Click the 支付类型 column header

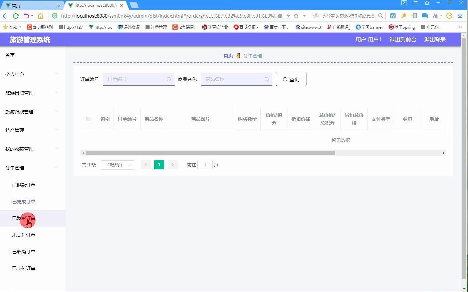(x=381, y=119)
